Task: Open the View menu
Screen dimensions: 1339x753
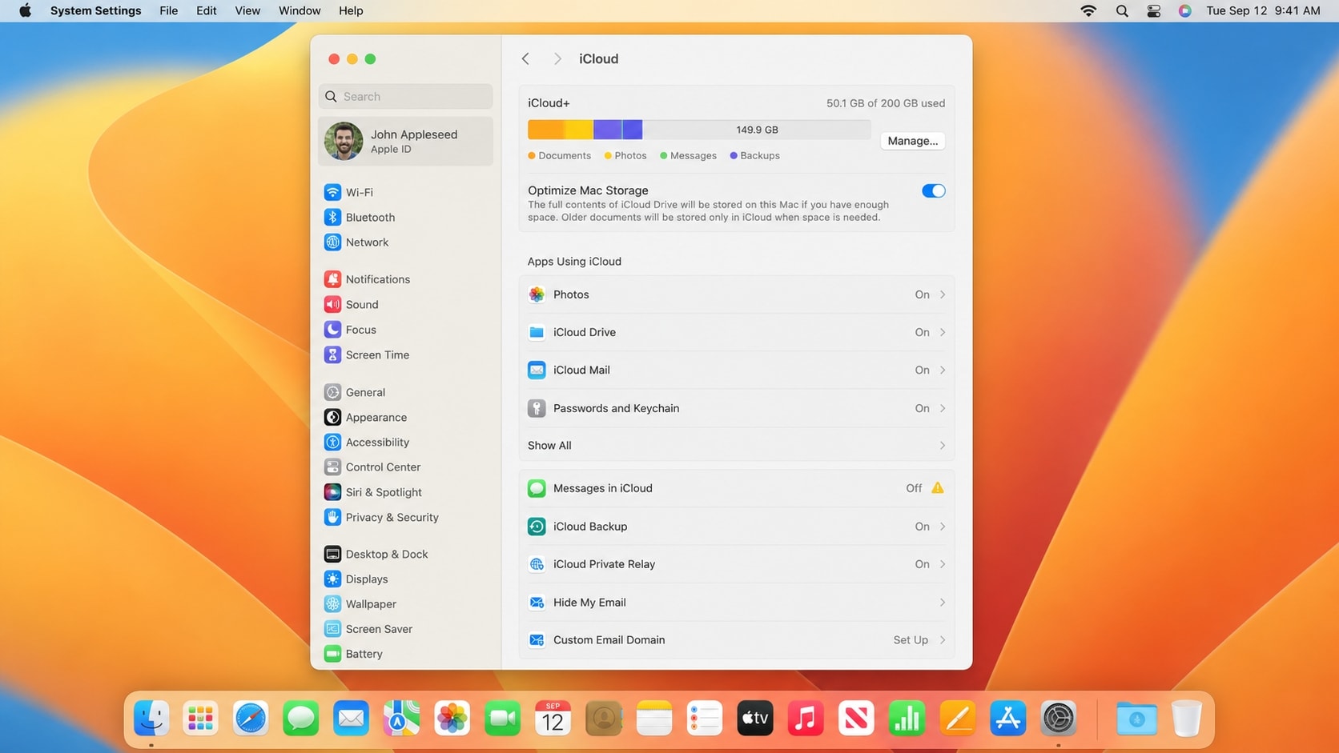Action: coord(247,11)
